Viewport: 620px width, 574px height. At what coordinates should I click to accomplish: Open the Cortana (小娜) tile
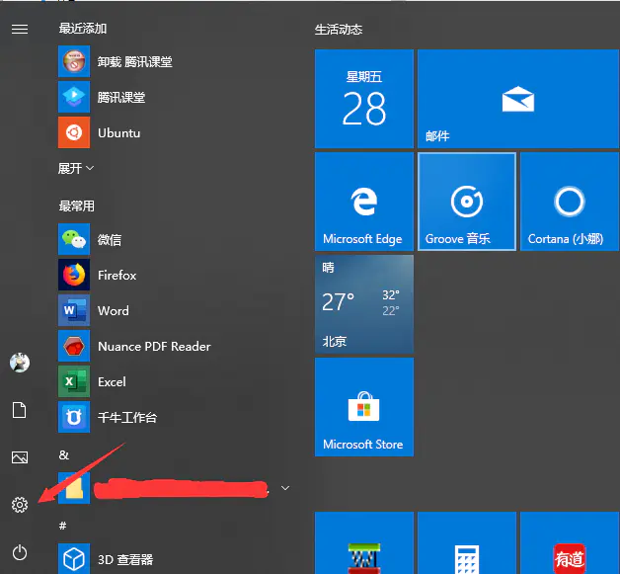coord(570,202)
